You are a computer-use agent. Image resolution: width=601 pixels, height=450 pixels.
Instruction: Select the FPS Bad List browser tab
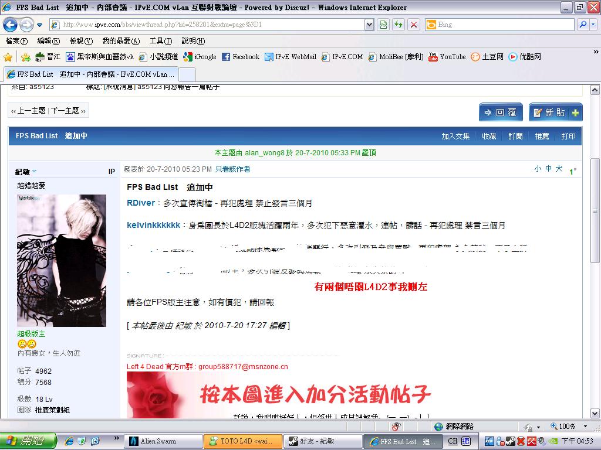pos(91,74)
